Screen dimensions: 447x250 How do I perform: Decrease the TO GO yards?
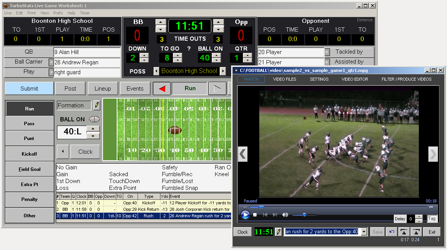coord(178,60)
